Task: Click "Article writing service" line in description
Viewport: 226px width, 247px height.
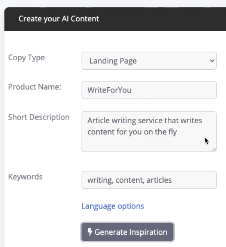Action: pos(145,120)
